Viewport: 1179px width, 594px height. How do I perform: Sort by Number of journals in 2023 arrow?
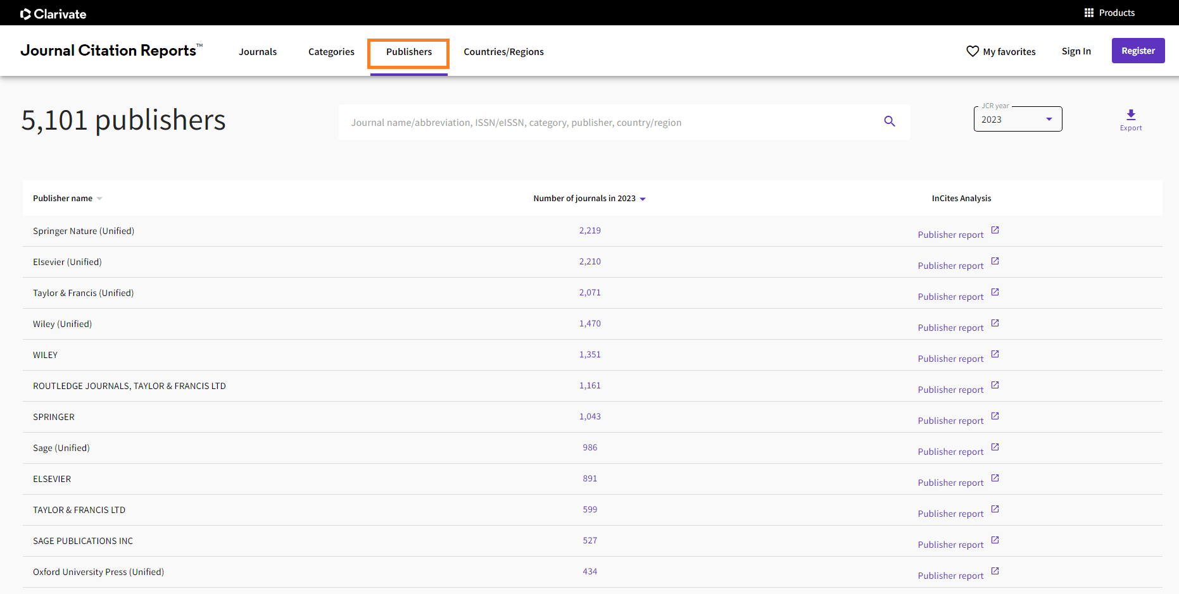[643, 199]
